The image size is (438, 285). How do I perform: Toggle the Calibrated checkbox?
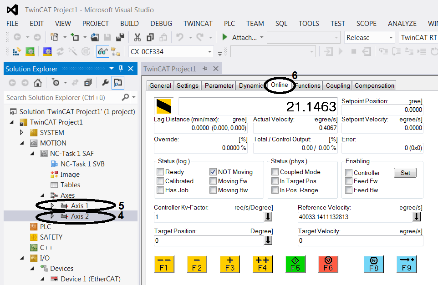pyautogui.click(x=160, y=181)
